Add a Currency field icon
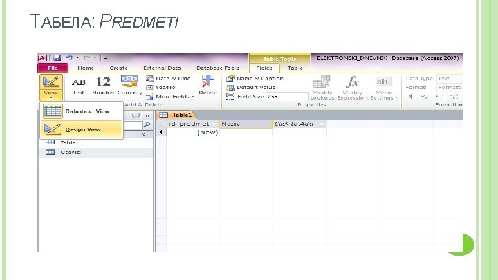 pos(129,86)
